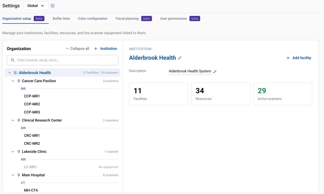The height and width of the screenshot is (194, 324).
Task: Click the building icon beside Alderbrook Health
Action: [15, 73]
